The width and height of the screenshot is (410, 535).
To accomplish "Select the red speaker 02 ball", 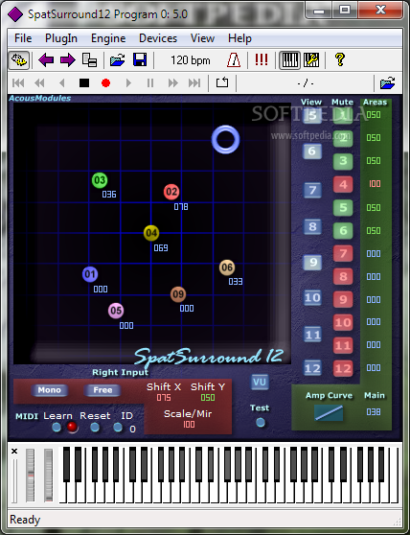I will coord(171,192).
